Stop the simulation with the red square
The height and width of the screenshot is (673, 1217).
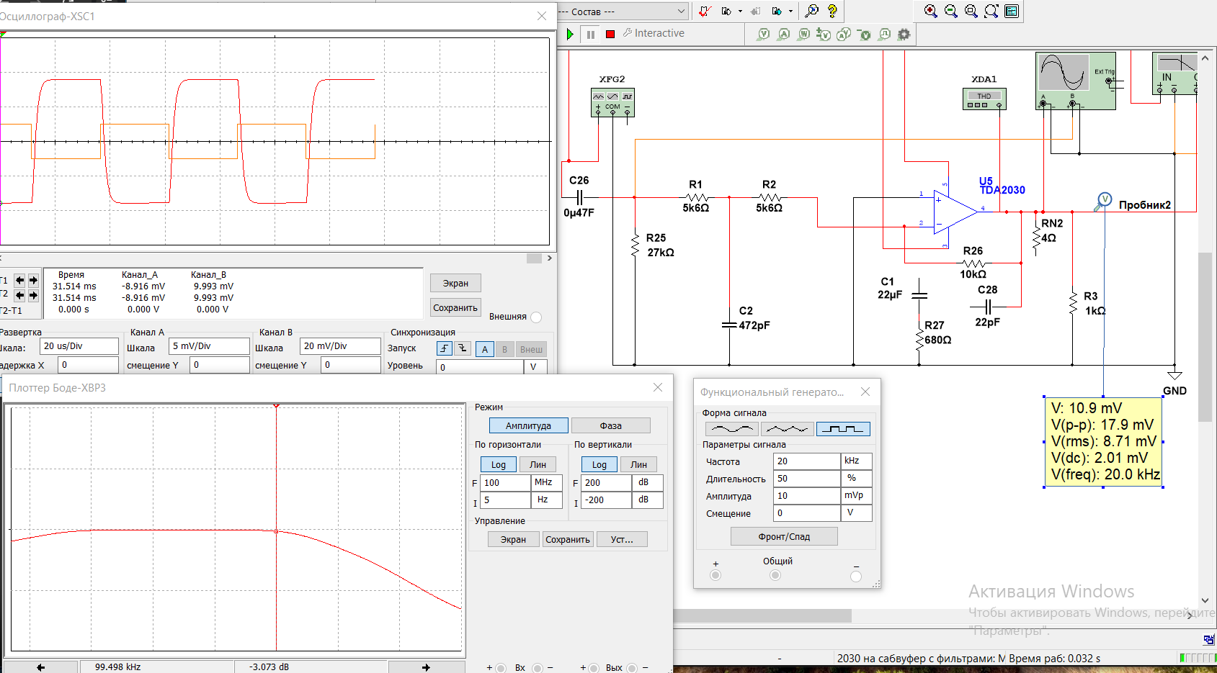pyautogui.click(x=610, y=34)
